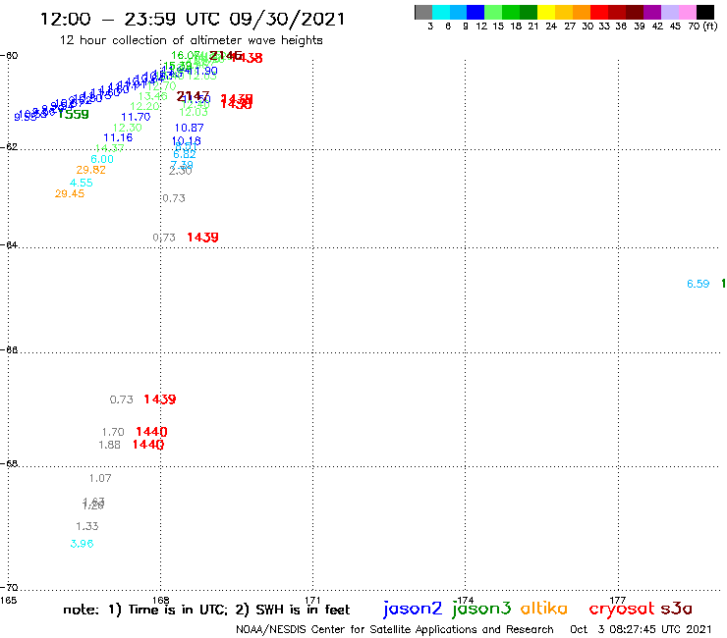Click the blue wave height value 11.70
This screenshot has height=638, width=727.
tap(136, 117)
